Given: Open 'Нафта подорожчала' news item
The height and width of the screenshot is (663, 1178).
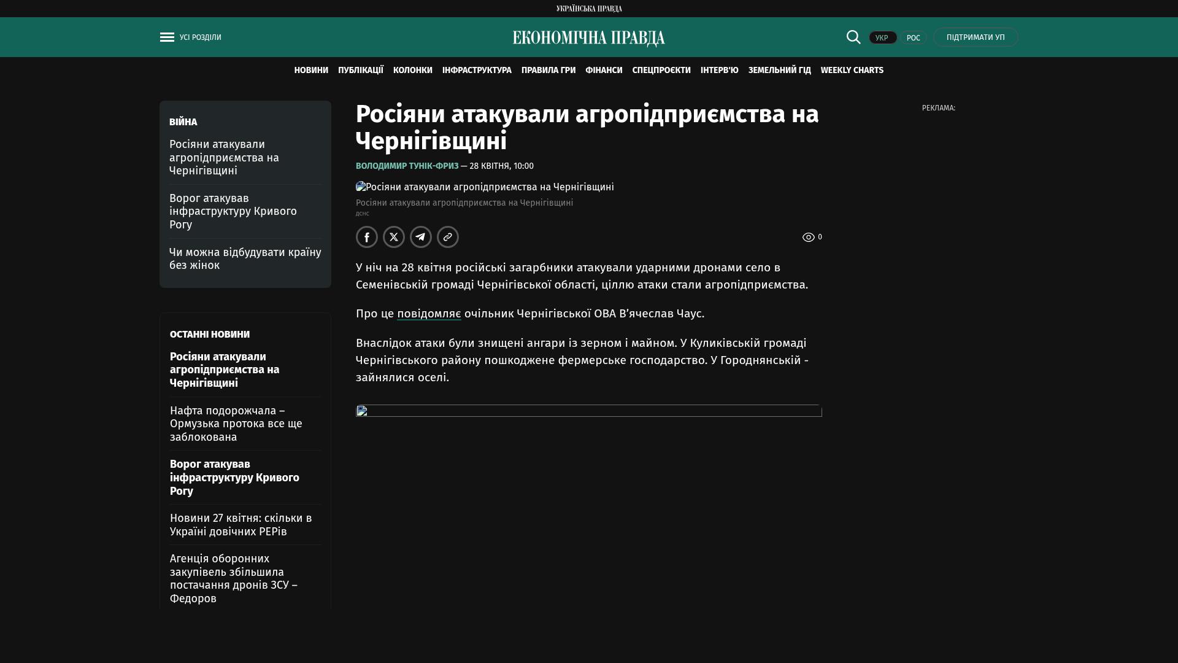Looking at the screenshot, I should 236,424.
